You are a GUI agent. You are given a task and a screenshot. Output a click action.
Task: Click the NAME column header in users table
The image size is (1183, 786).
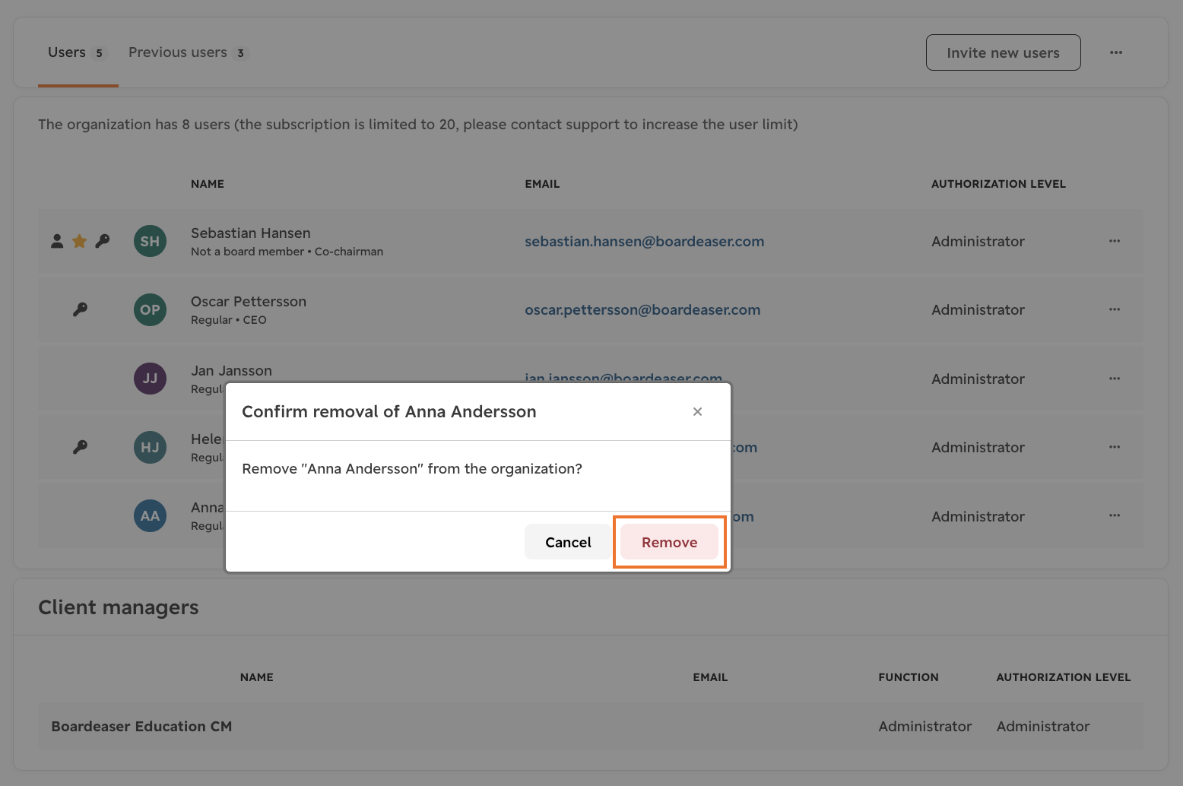click(x=208, y=184)
